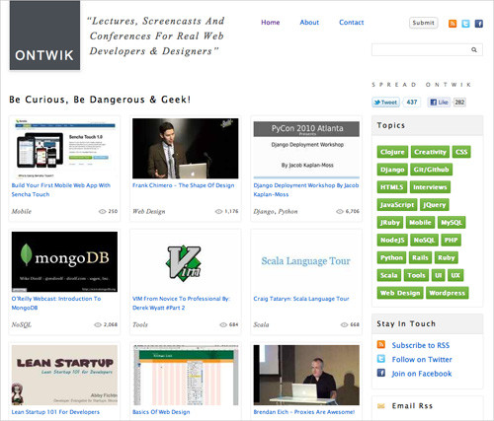Select the HTML5 topic tag
494x421 pixels.
click(x=392, y=187)
